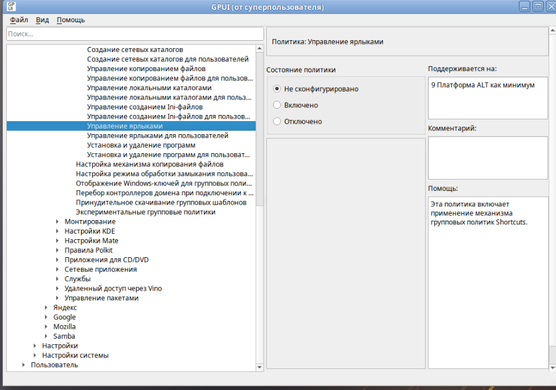Select Управление ярлыками для пользователей
The height and width of the screenshot is (390, 556).
158,136
